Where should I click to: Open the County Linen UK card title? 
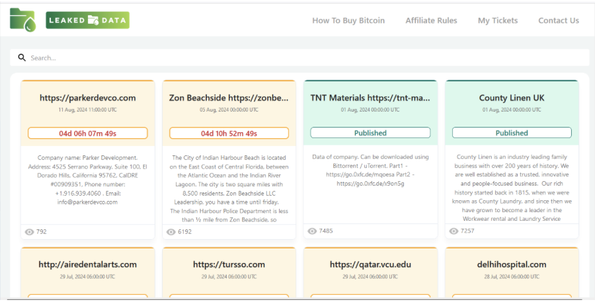click(512, 98)
